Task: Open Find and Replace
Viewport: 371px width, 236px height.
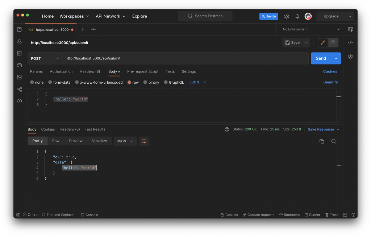Action: (x=58, y=215)
